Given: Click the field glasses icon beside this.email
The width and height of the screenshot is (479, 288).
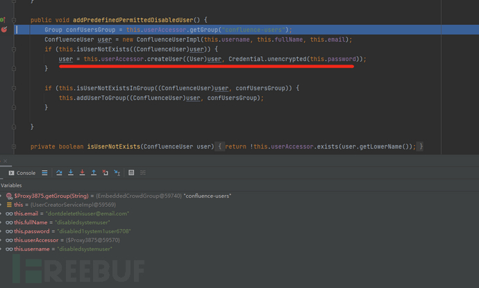Looking at the screenshot, I should click(x=9, y=214).
